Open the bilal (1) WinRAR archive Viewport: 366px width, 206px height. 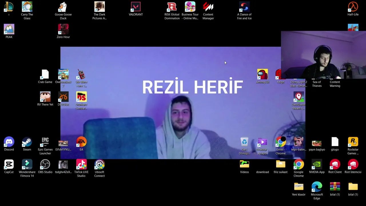point(335,187)
